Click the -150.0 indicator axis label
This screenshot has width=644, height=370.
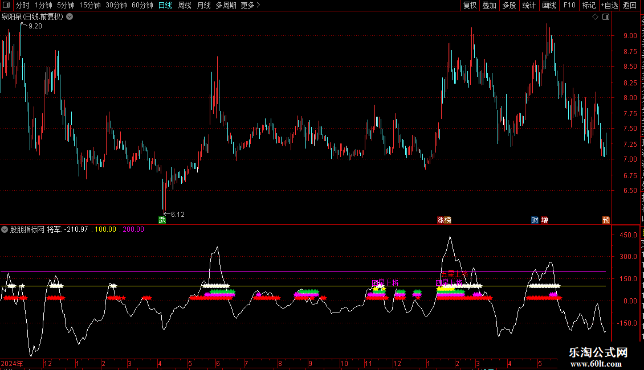[x=627, y=323]
